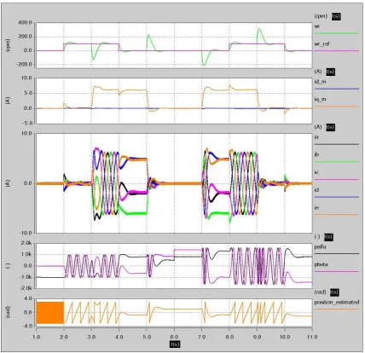The image size is (365, 353).
Task: Select the palfa signal label
Action: tap(320, 246)
